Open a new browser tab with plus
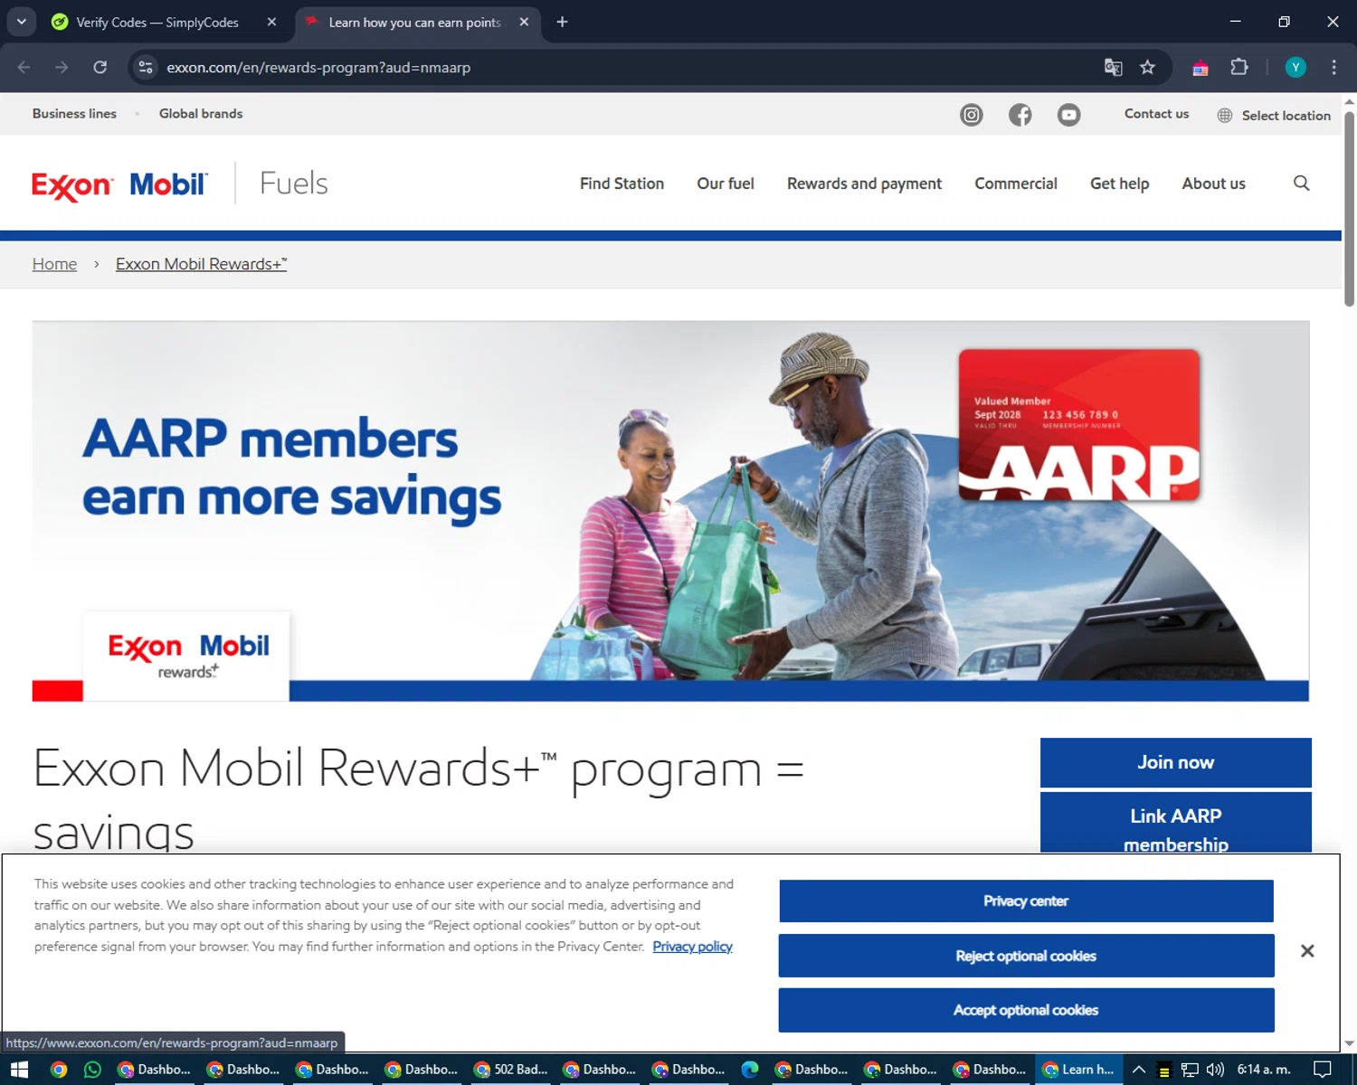This screenshot has height=1085, width=1357. [562, 22]
